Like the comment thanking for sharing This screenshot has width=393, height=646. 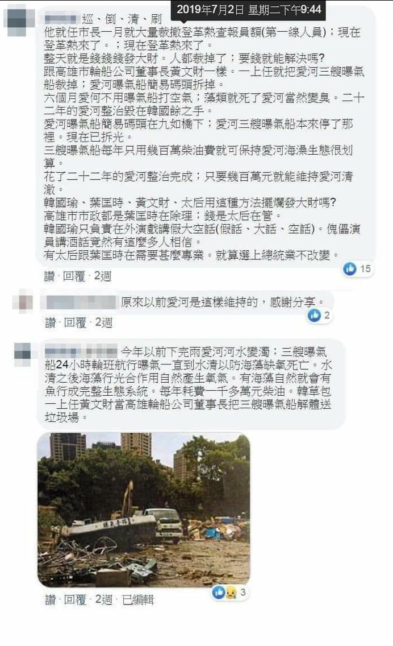pos(50,322)
